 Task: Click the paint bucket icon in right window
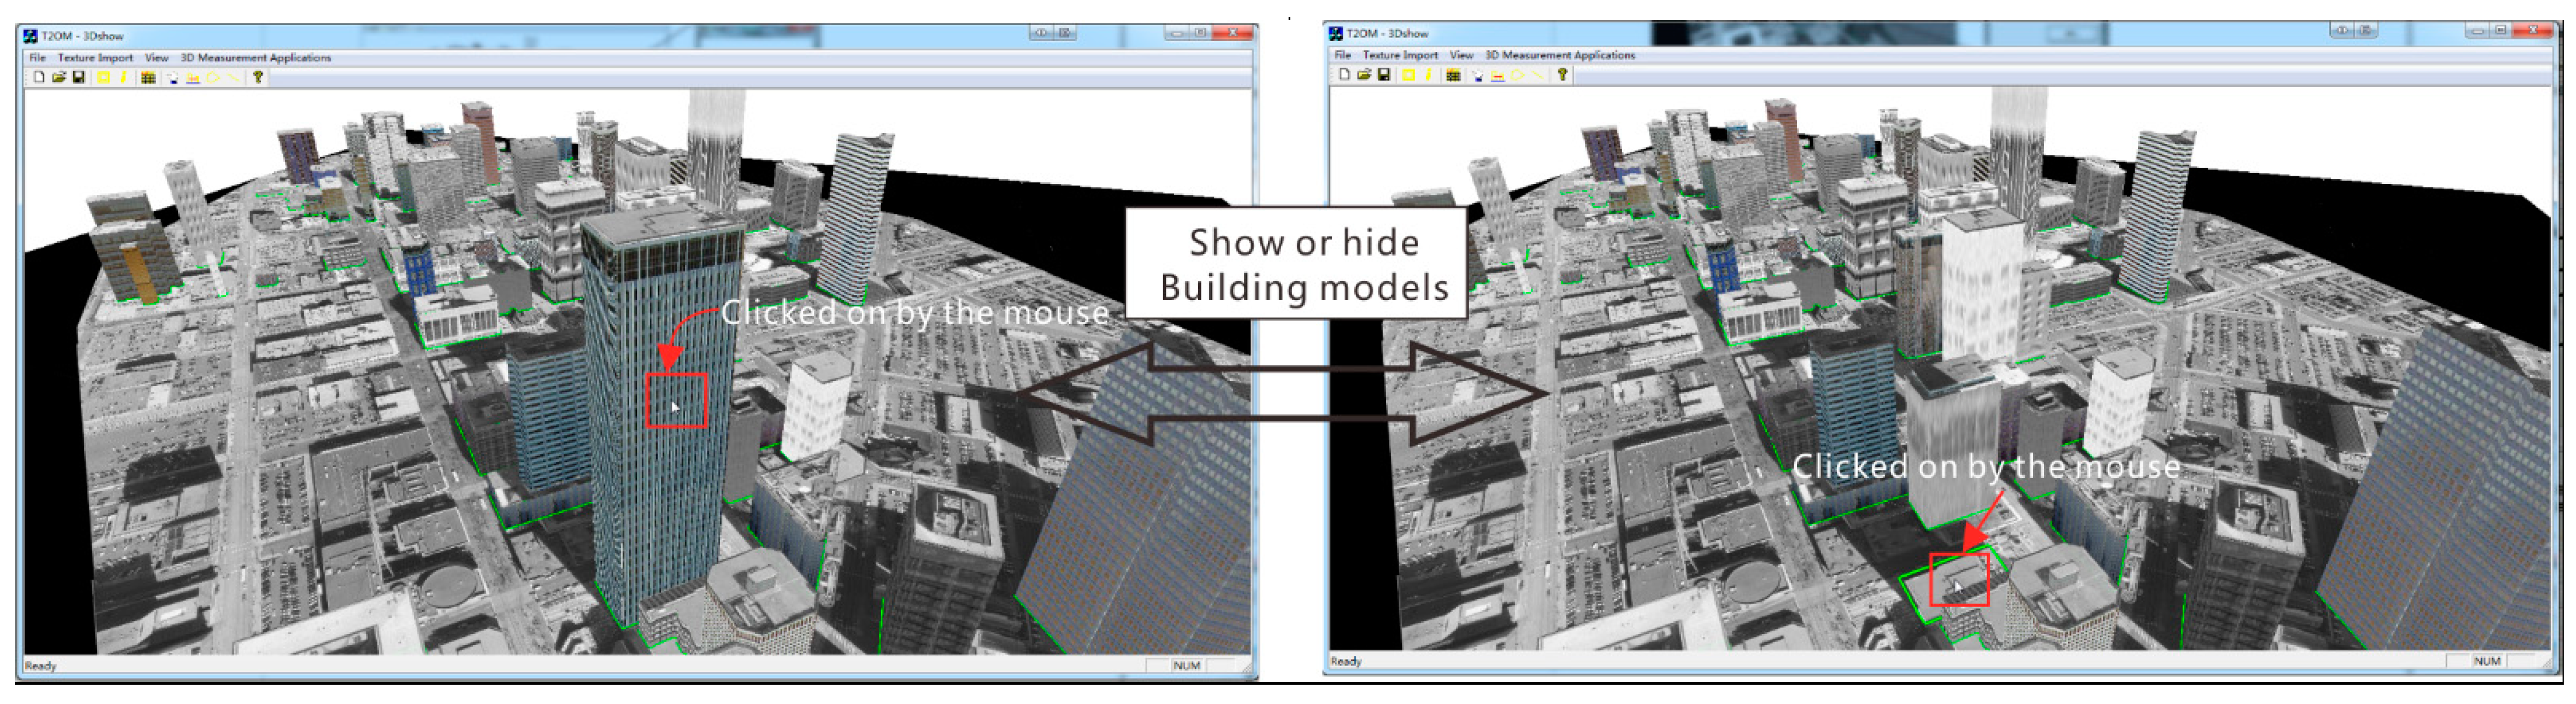pos(1479,74)
